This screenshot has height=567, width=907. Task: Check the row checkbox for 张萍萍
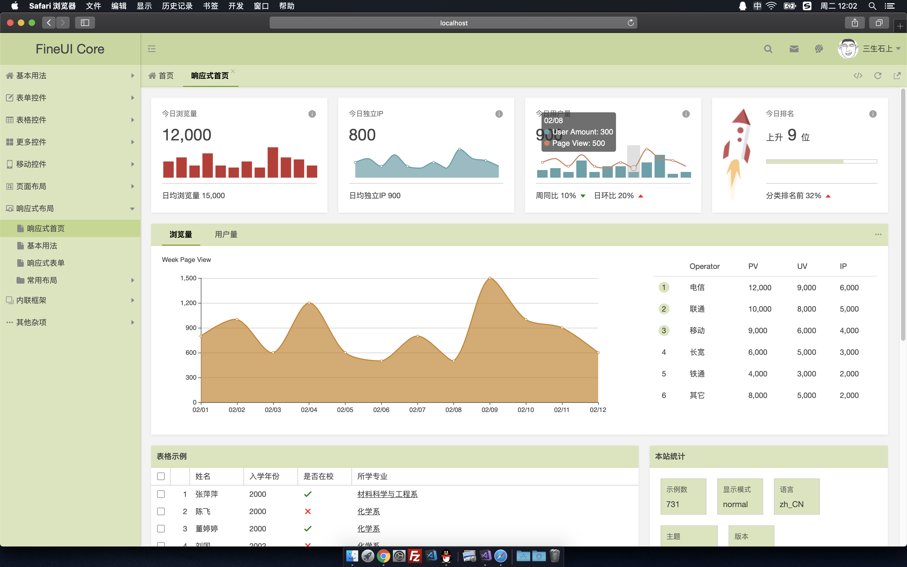(161, 494)
